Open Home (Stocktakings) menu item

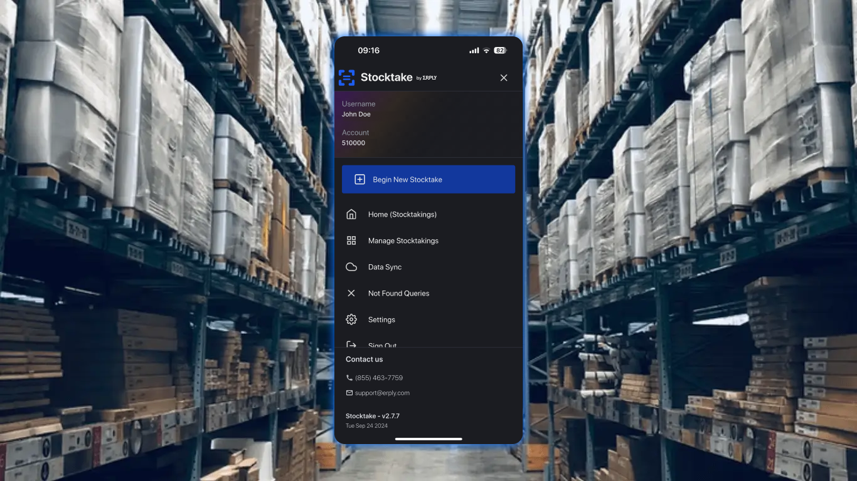(428, 214)
